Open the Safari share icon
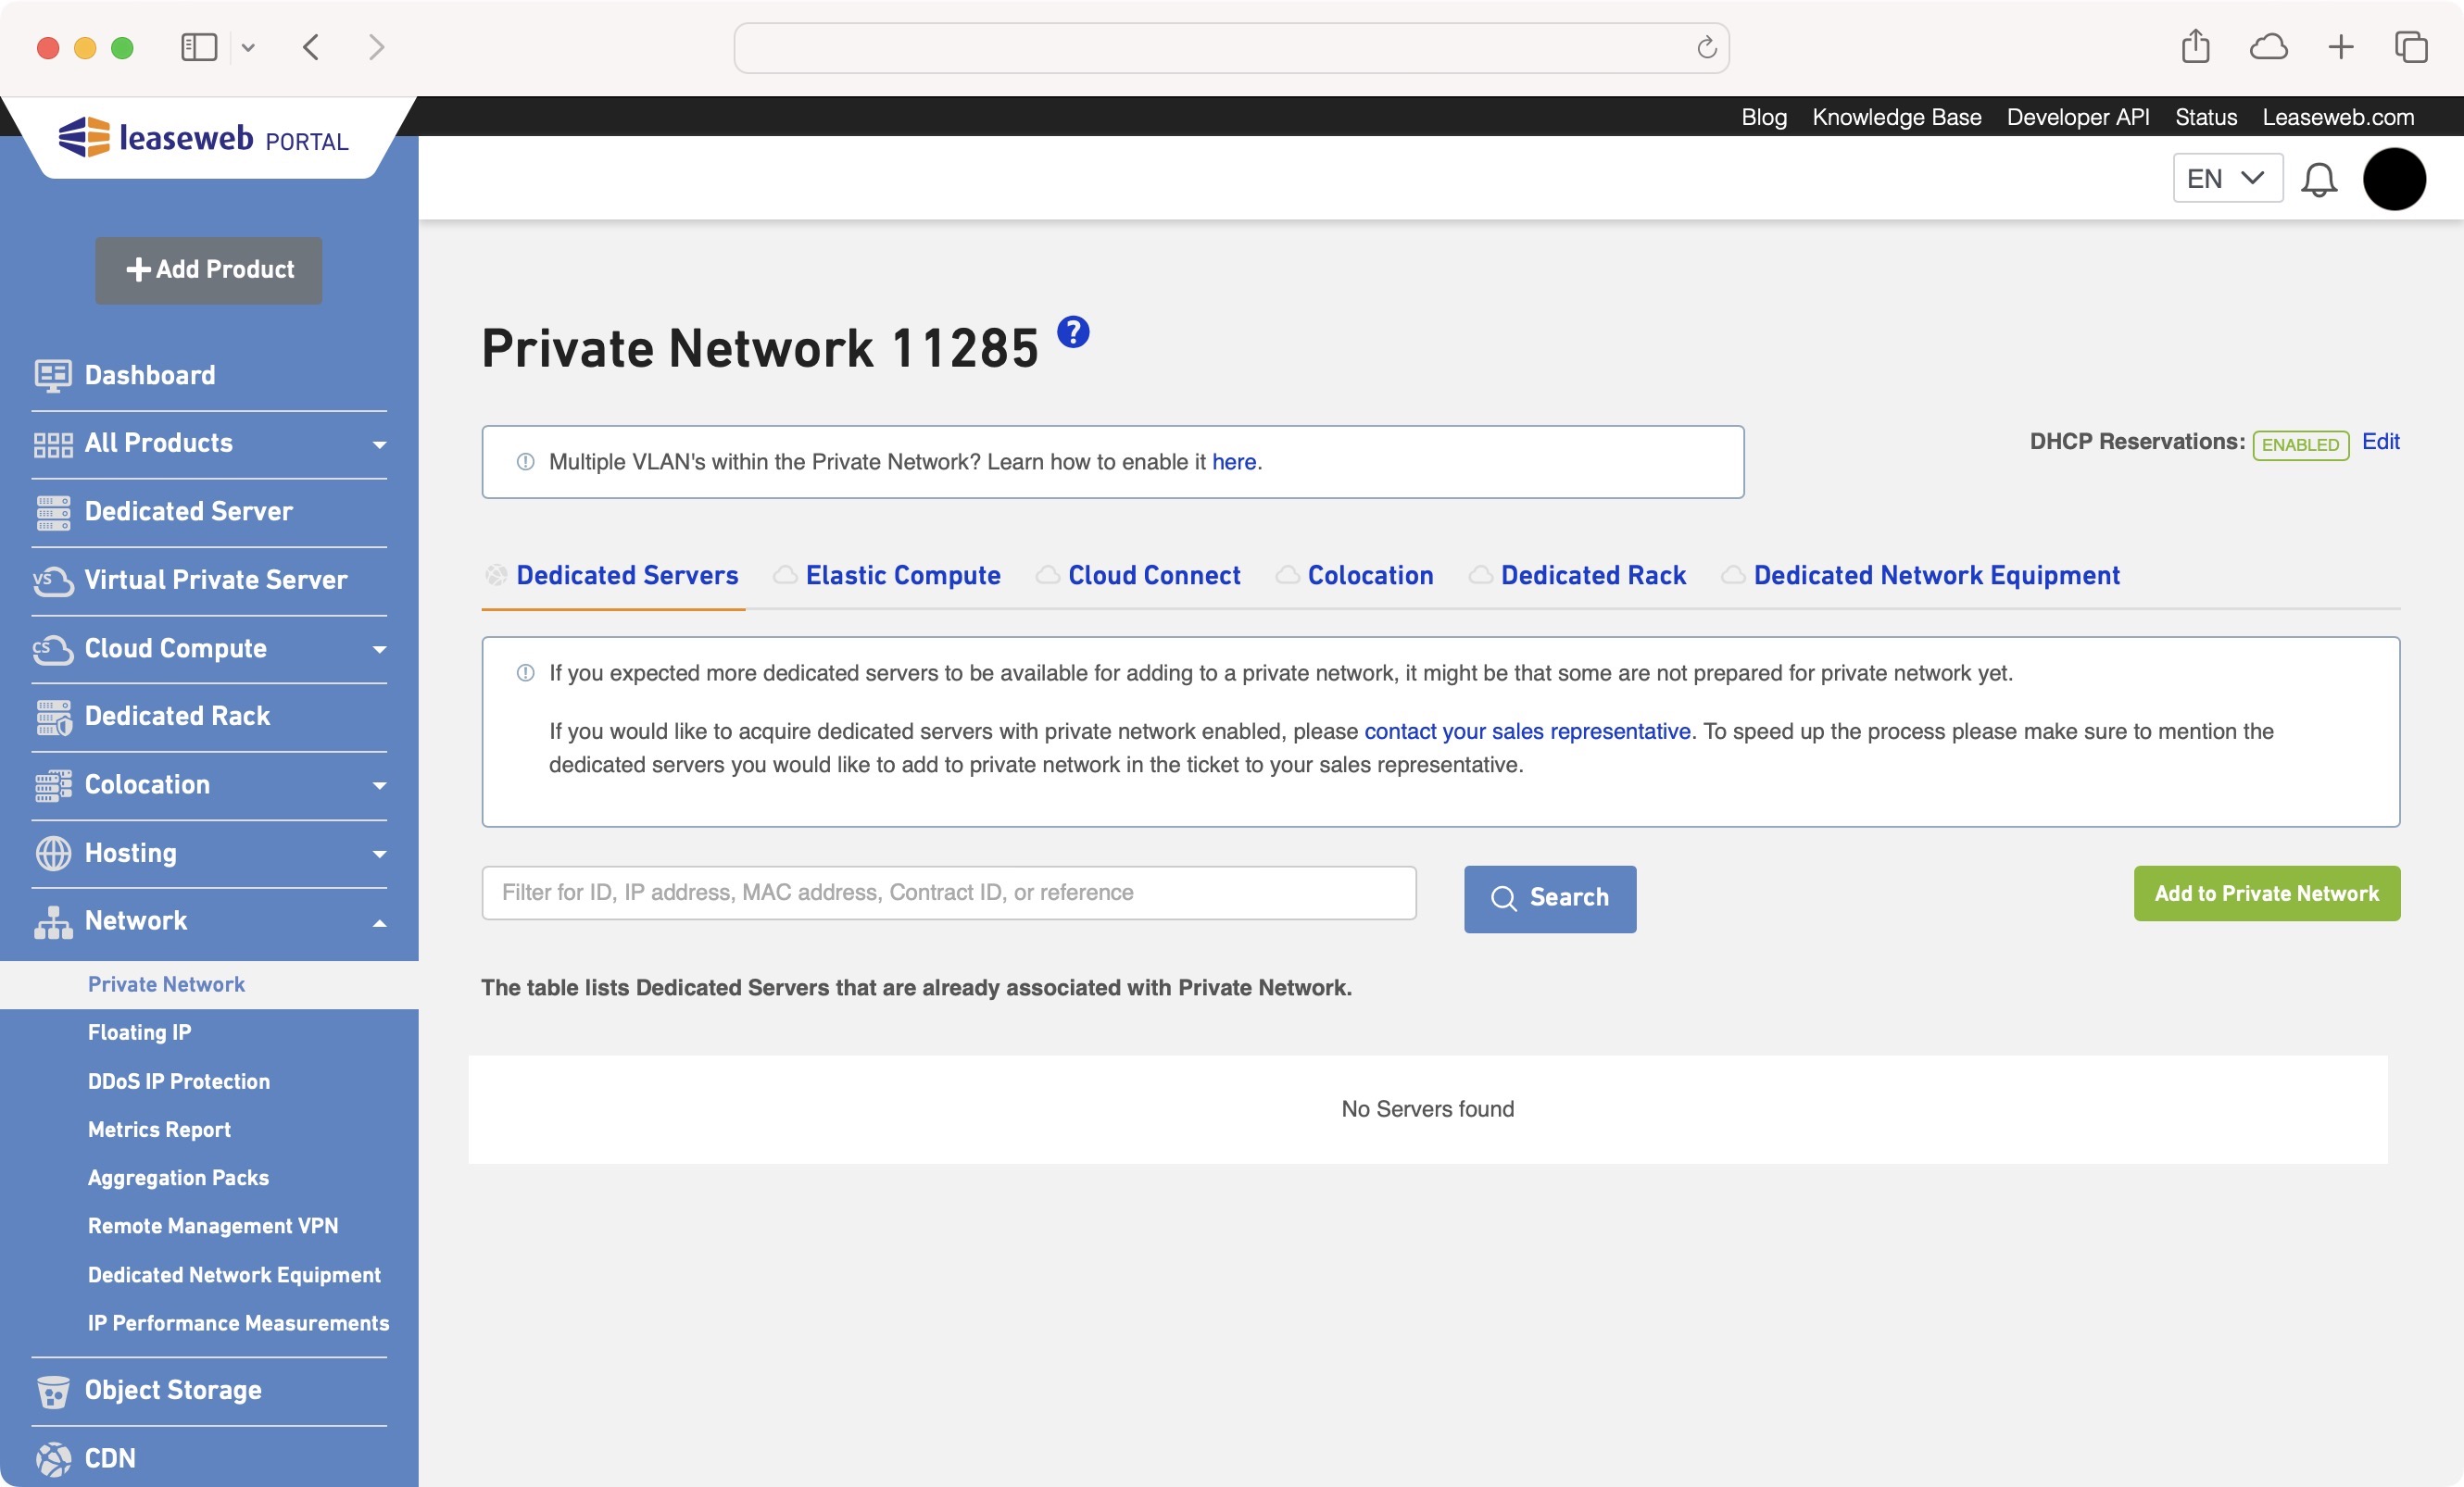The height and width of the screenshot is (1487, 2464). (x=2195, y=46)
